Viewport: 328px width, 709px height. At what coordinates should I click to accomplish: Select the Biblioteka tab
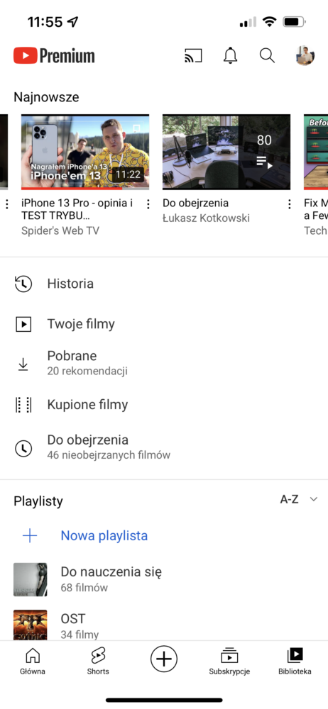[x=295, y=661]
